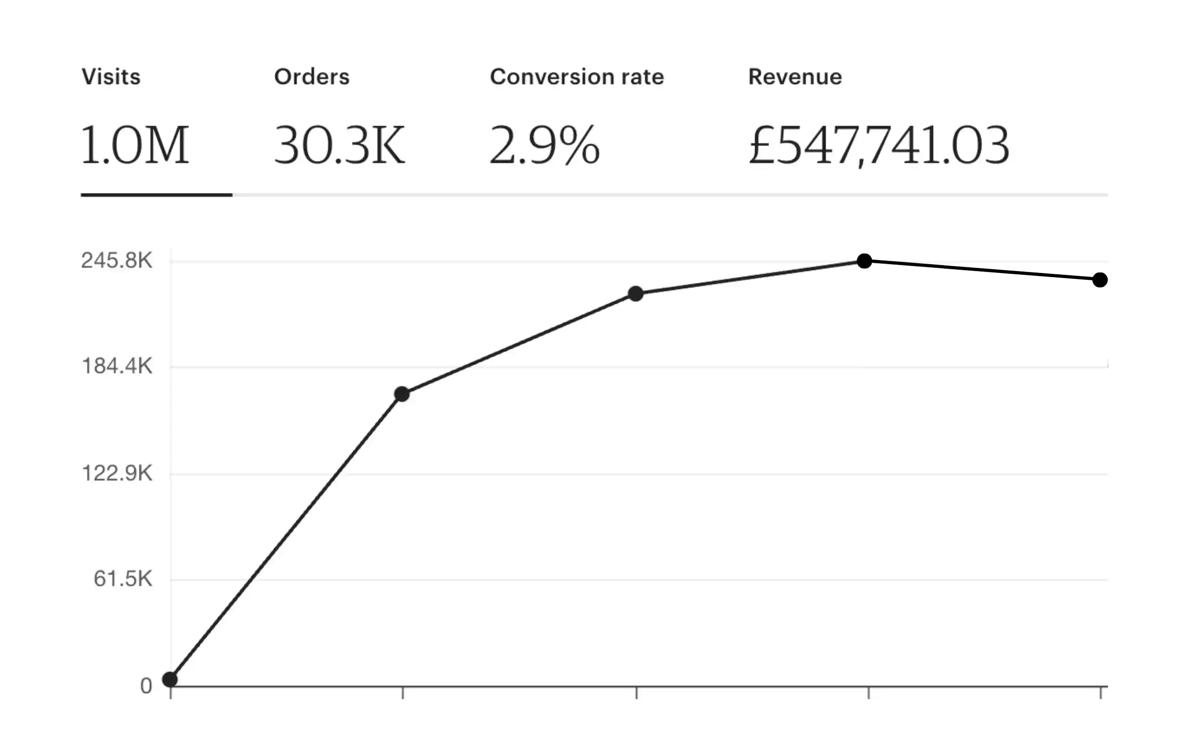Click the 0 label on the y-axis
This screenshot has height=744, width=1183.
tap(146, 686)
